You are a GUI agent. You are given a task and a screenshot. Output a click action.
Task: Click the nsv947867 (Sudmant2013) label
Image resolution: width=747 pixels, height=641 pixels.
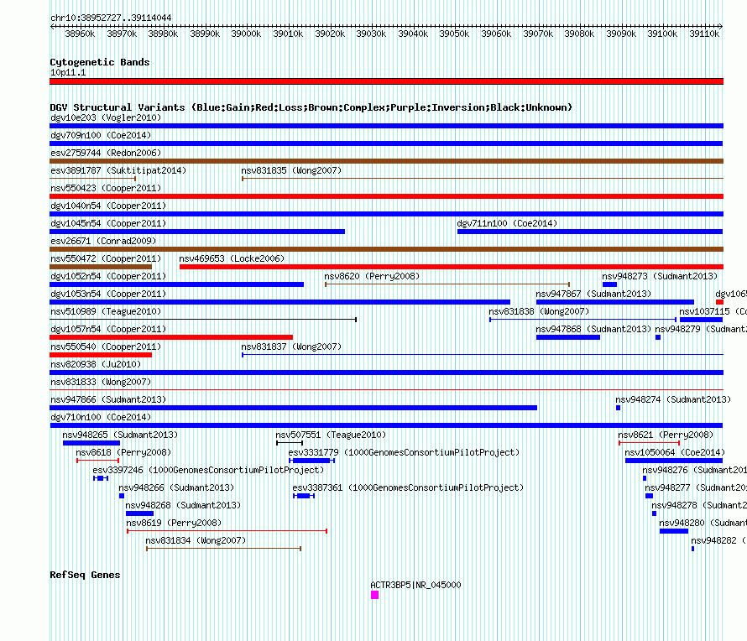pos(593,294)
